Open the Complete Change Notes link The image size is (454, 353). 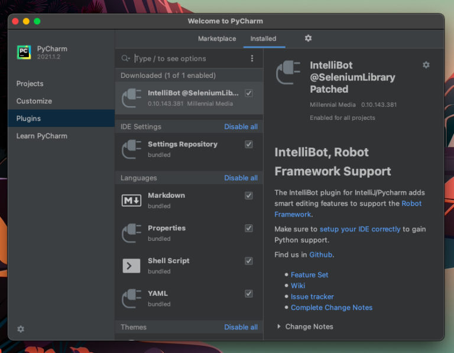click(x=332, y=308)
